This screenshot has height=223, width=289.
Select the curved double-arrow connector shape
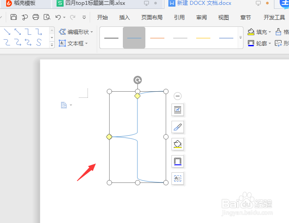click(28, 42)
